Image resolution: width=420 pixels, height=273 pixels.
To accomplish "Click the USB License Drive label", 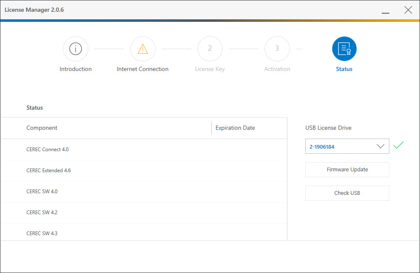I will (328, 128).
